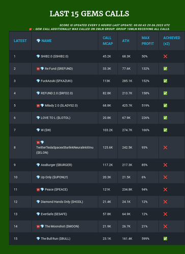Select Re Fund ($REFUND) name

pyautogui.click(x=59, y=69)
